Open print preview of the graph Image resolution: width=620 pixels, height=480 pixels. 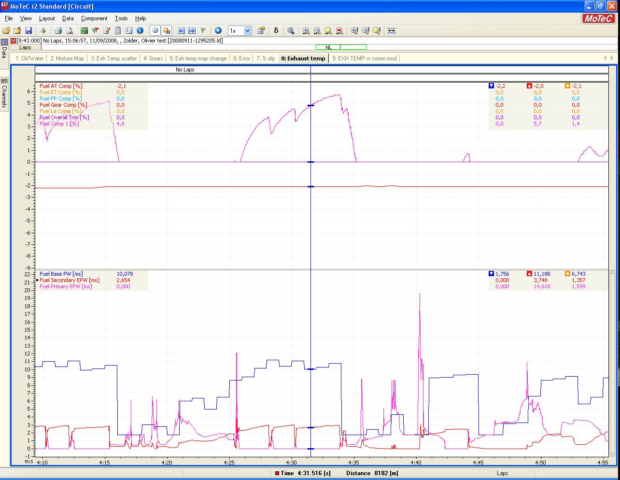(x=70, y=30)
